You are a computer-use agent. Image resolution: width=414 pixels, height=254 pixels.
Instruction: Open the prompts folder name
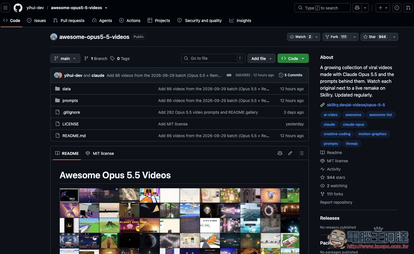(x=70, y=101)
